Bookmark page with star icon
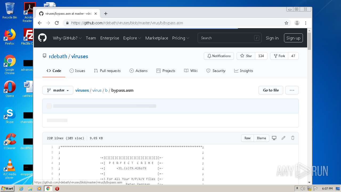The image size is (341, 192). pos(286,23)
